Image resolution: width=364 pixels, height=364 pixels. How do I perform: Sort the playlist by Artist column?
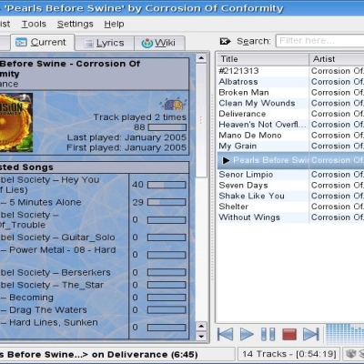pos(337,59)
